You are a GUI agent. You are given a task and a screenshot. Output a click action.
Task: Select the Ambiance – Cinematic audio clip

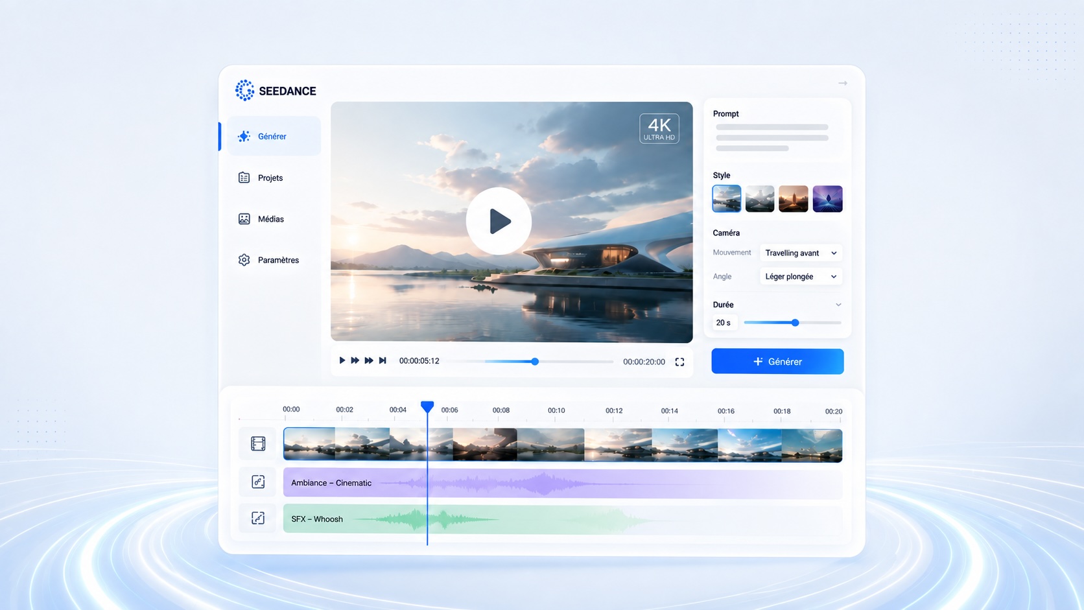tap(563, 483)
